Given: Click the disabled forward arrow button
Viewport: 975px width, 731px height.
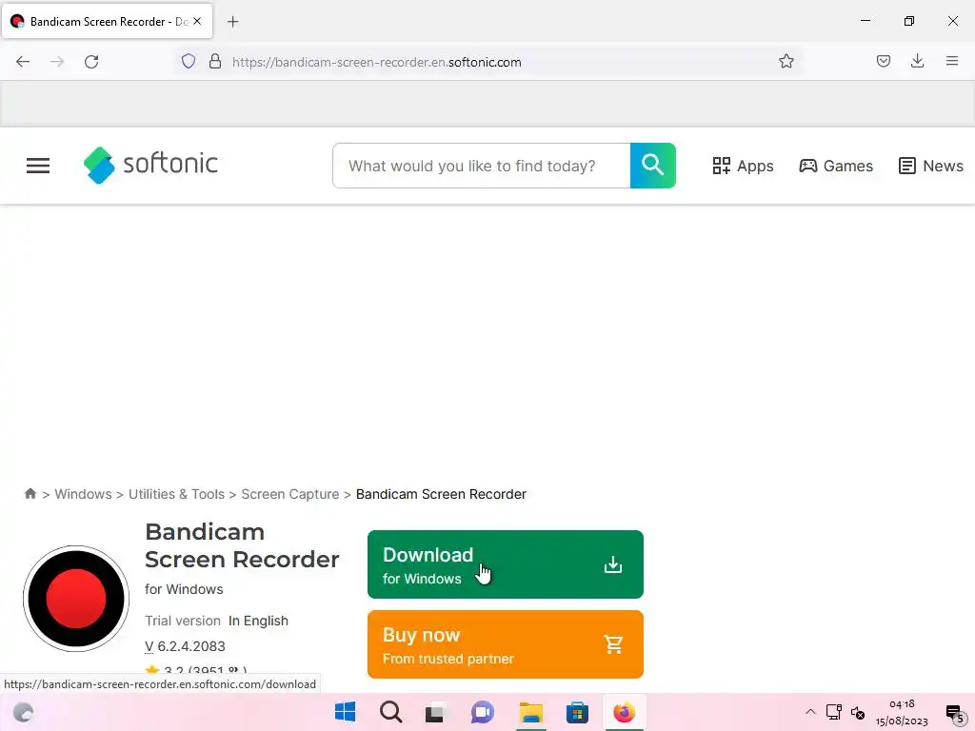Looking at the screenshot, I should (57, 62).
